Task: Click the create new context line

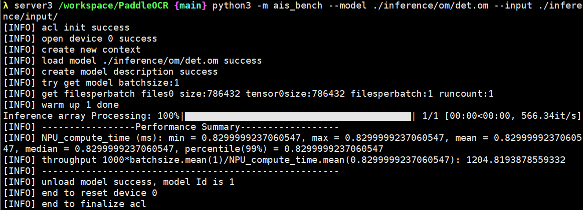Action: 72,50
